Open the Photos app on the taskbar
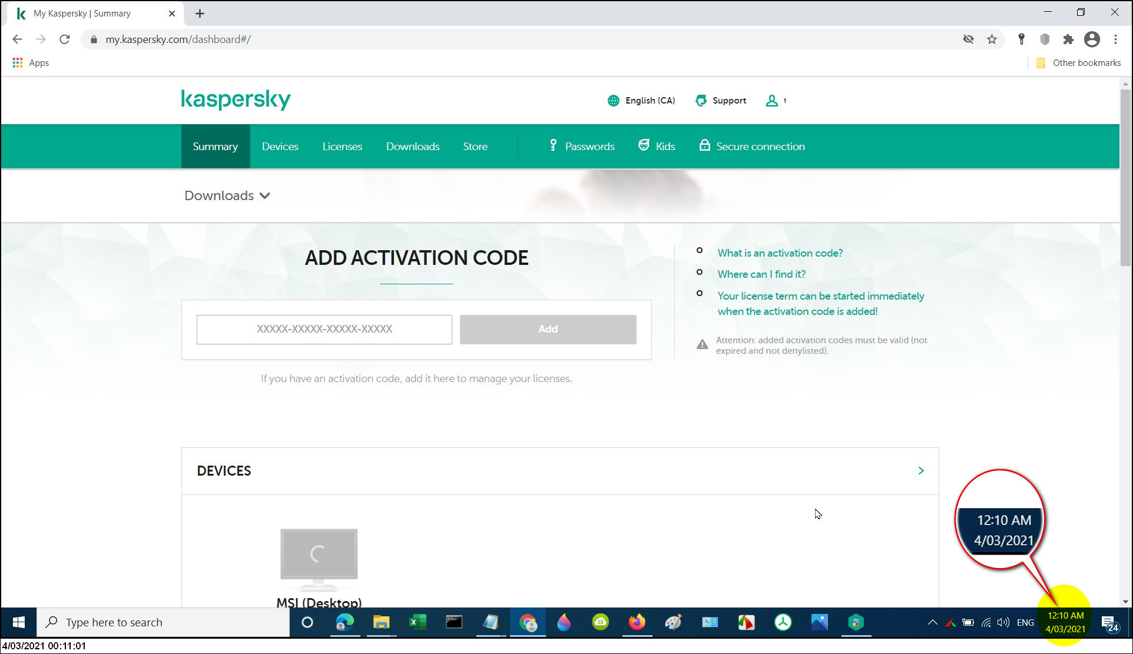The height and width of the screenshot is (654, 1133). click(x=820, y=622)
